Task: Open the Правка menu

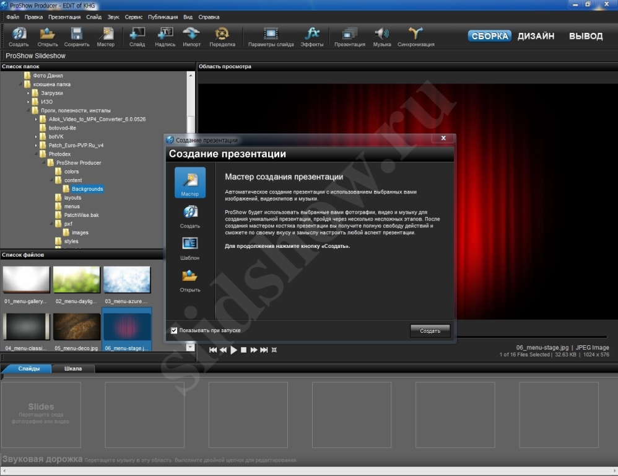Action: click(33, 17)
